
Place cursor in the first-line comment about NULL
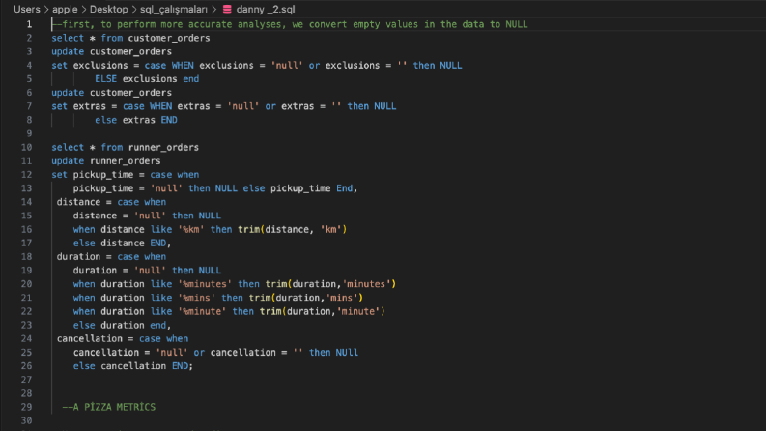290,24
